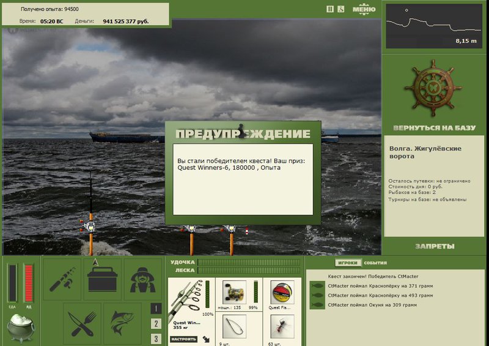Open the tackle box inventory
Image resolution: width=489 pixels, height=346 pixels.
point(103,279)
